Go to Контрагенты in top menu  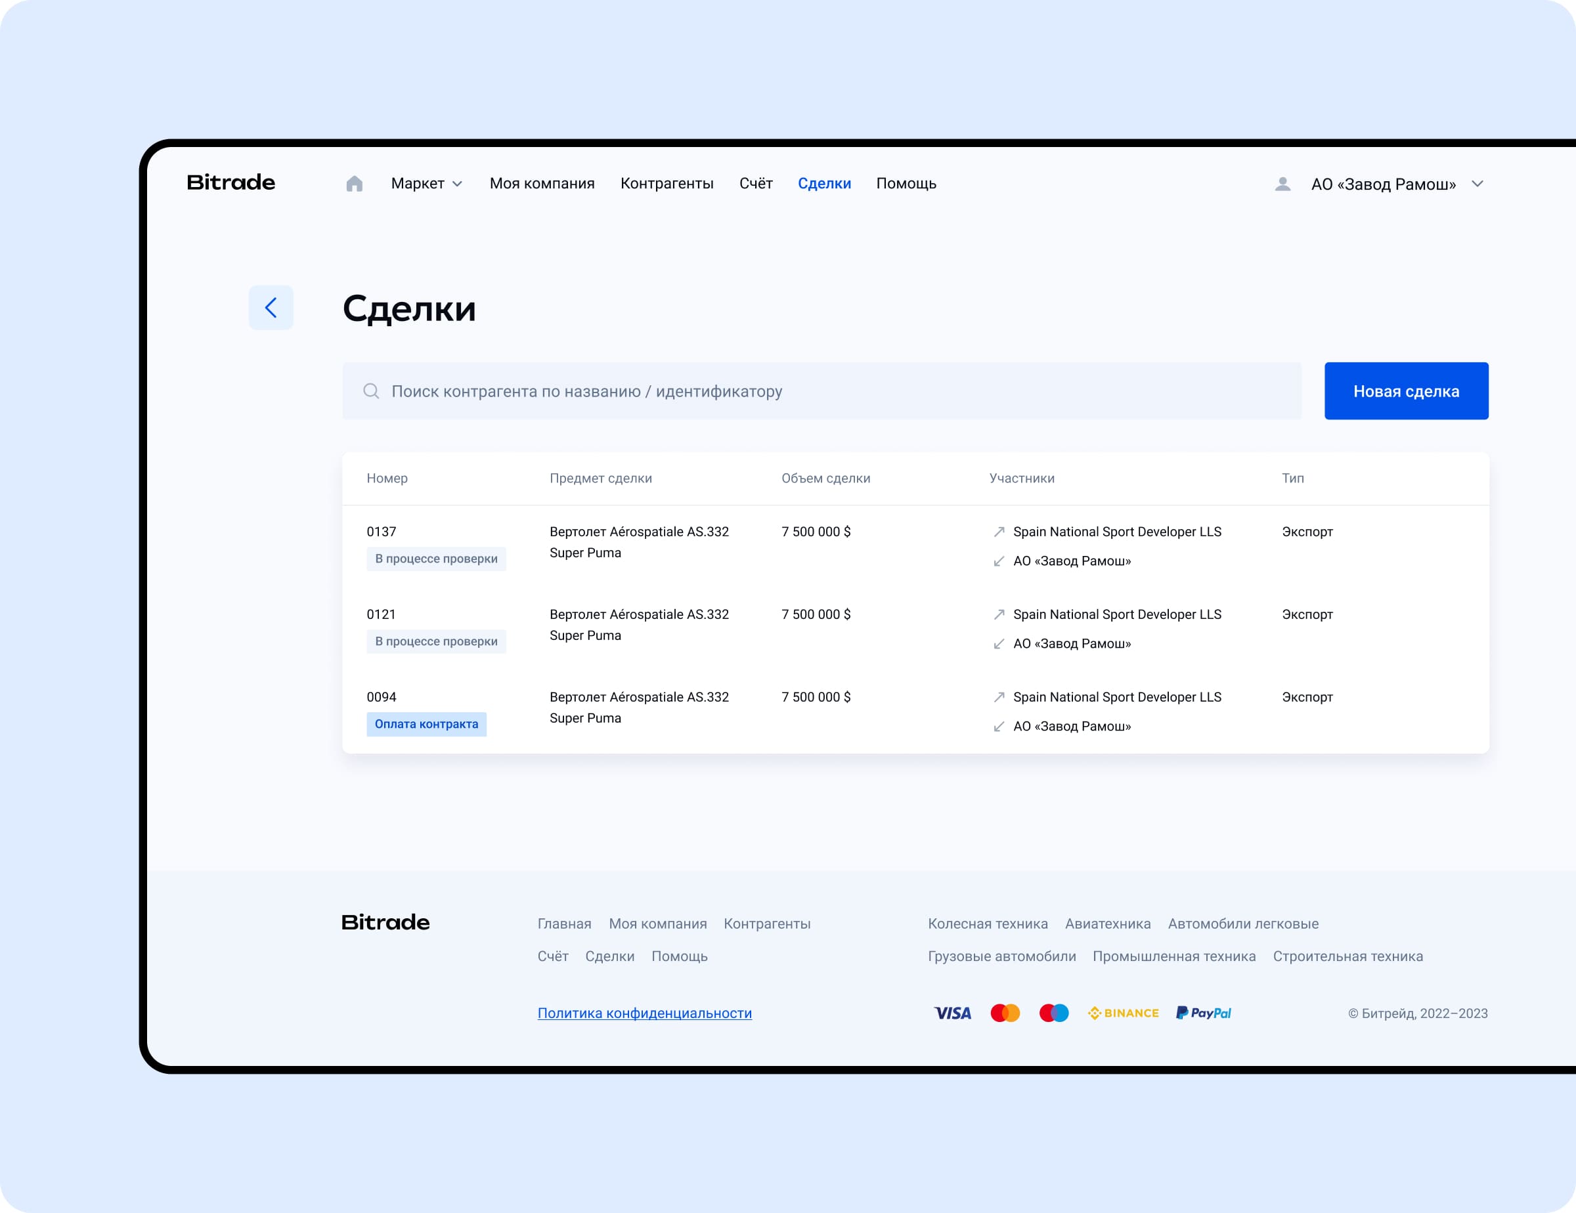(667, 184)
